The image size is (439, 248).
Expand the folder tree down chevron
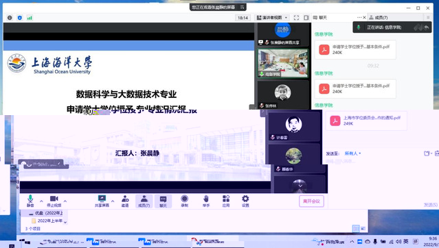pyautogui.click(x=65, y=222)
